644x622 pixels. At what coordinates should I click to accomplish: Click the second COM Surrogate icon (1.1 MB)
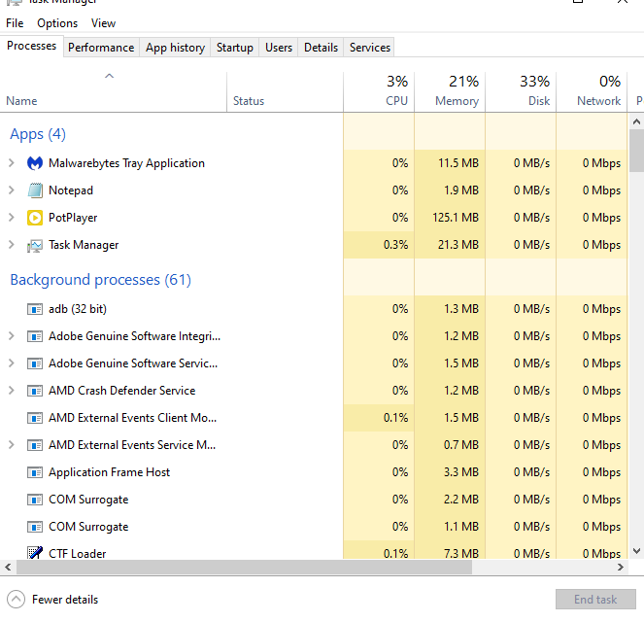[x=35, y=527]
